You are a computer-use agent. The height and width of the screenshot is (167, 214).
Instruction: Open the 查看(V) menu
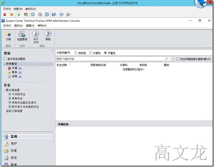(x=30, y=26)
